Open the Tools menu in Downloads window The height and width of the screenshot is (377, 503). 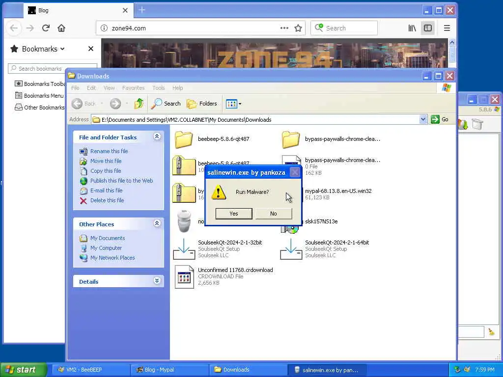pyautogui.click(x=159, y=88)
